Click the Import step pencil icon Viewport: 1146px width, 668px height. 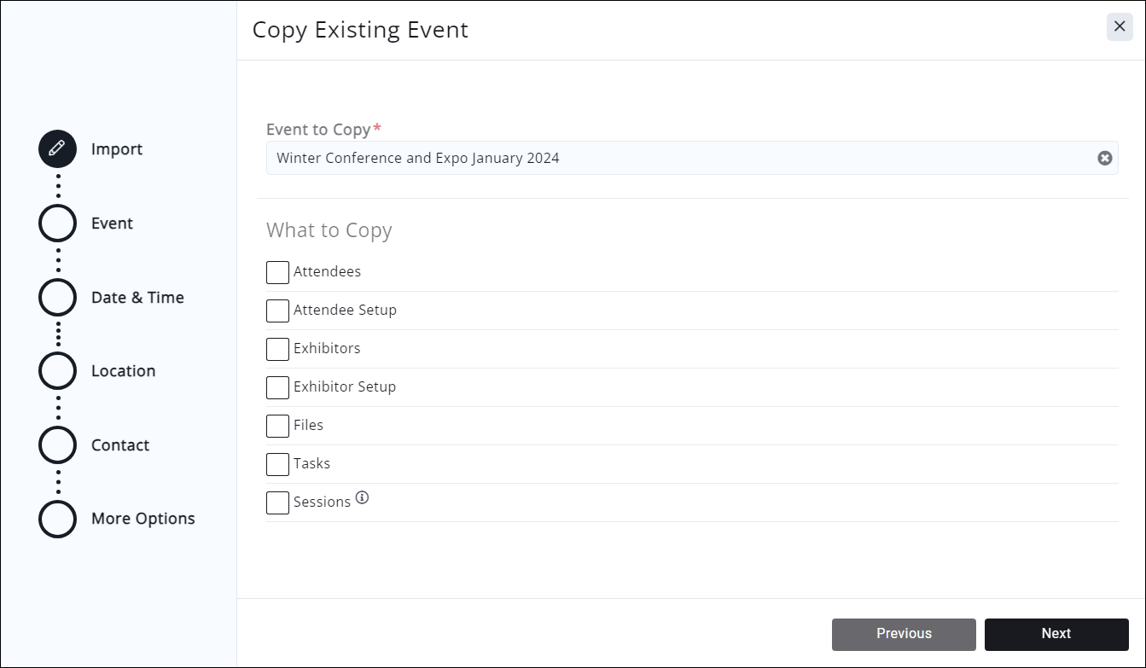(57, 149)
